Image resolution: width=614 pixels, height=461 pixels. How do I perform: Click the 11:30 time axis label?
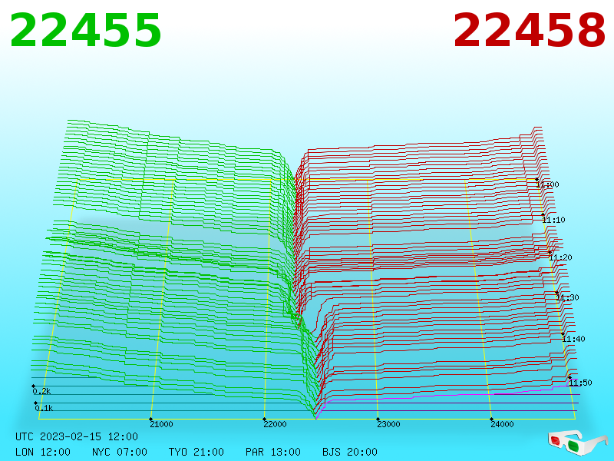pyautogui.click(x=567, y=297)
